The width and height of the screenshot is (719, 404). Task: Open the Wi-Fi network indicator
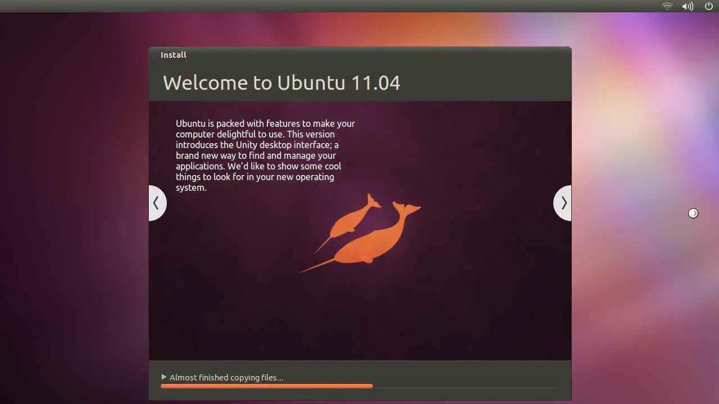667,6
